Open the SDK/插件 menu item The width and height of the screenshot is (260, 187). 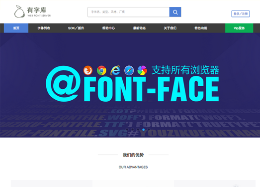click(x=76, y=28)
